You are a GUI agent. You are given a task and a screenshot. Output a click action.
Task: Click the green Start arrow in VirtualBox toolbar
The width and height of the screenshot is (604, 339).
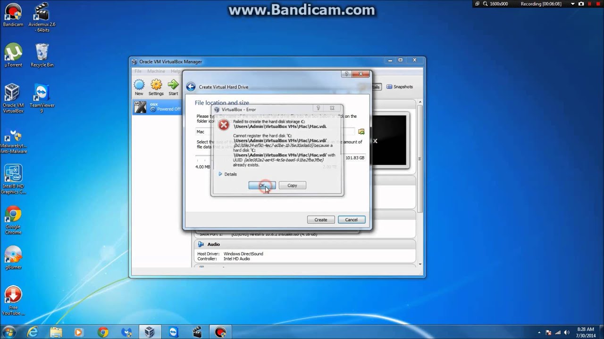click(x=173, y=88)
